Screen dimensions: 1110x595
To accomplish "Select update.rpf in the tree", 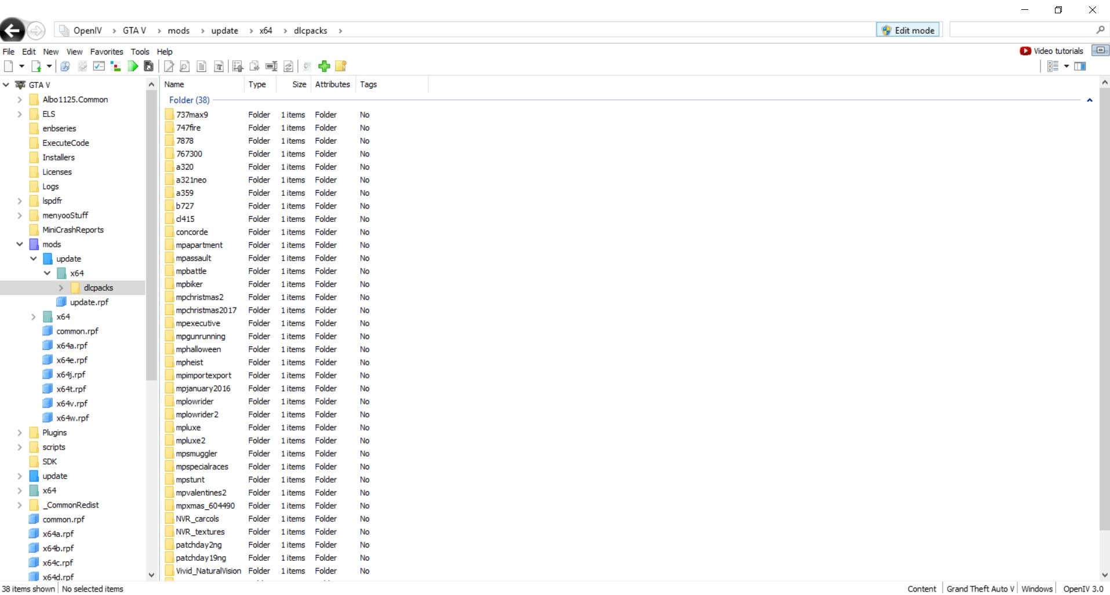I will pyautogui.click(x=89, y=302).
